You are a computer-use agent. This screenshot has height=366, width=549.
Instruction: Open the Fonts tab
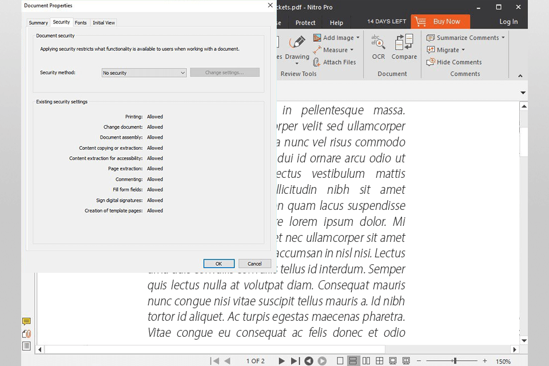[81, 22]
